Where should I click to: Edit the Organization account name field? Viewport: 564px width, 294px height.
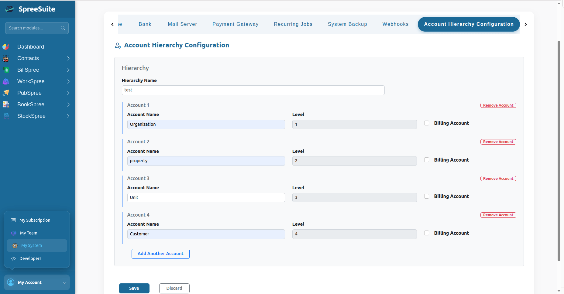tap(206, 124)
